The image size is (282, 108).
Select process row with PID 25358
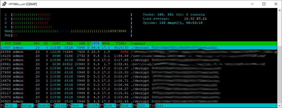coord(77,52)
